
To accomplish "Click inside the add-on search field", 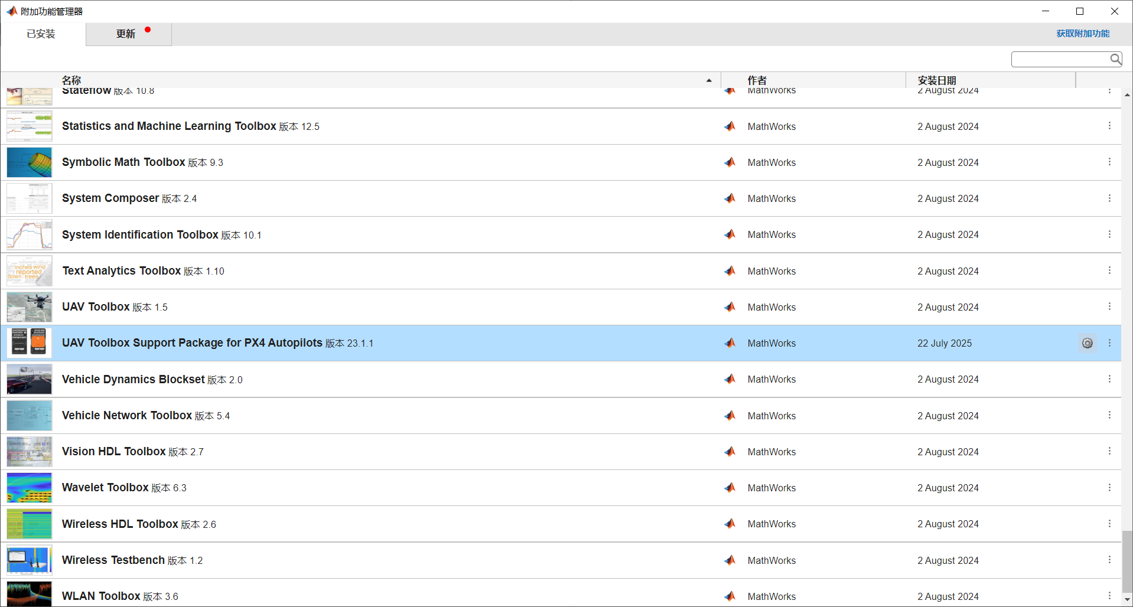I will 1060,59.
